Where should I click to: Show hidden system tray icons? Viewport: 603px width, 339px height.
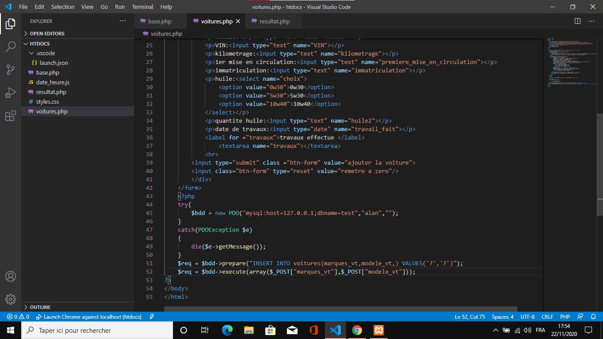(496, 330)
